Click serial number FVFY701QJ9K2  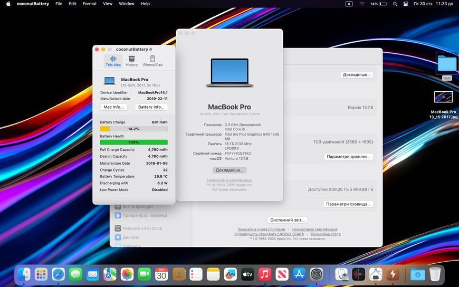pyautogui.click(x=238, y=154)
